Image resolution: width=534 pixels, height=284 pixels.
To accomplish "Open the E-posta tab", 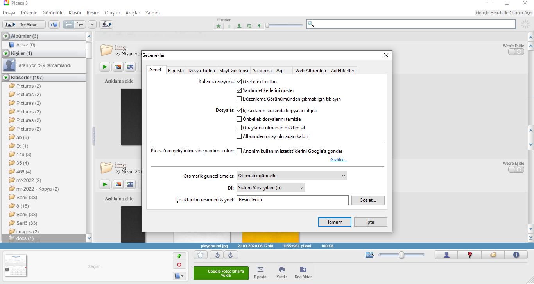I will click(x=176, y=71).
